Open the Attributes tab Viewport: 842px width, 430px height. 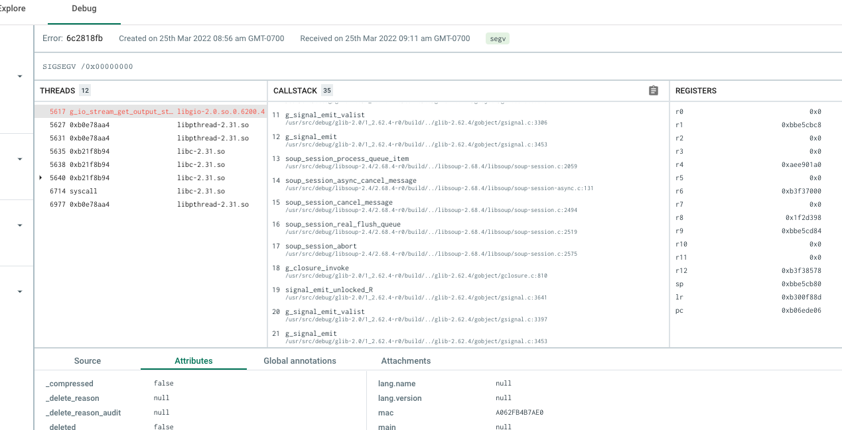[x=194, y=360]
